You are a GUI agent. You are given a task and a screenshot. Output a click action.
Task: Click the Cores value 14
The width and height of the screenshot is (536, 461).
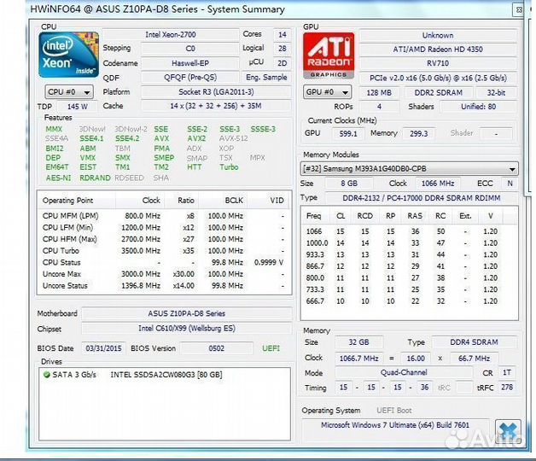[282, 34]
